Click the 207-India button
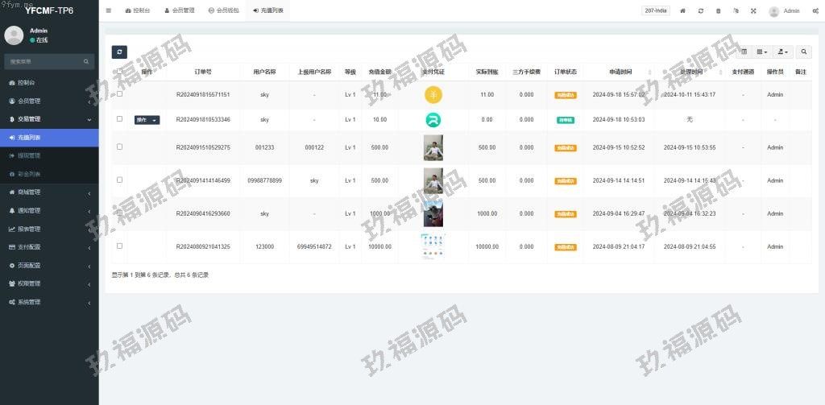This screenshot has width=825, height=405. pos(655,11)
